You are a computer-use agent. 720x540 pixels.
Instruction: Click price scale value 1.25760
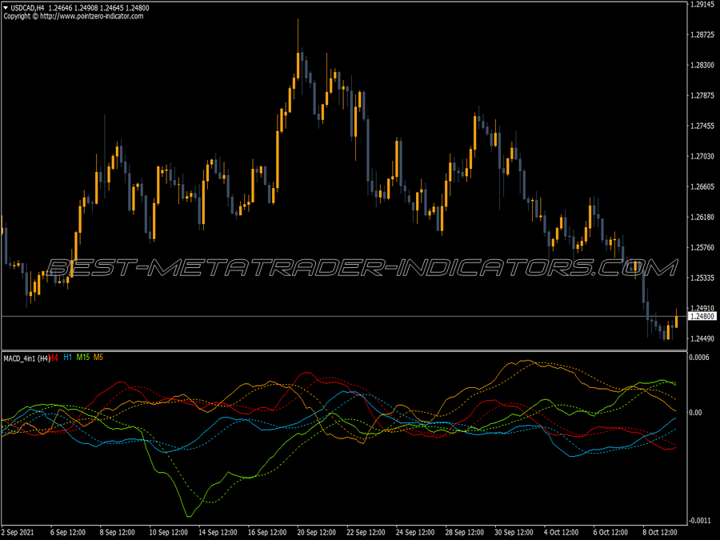[x=702, y=247]
